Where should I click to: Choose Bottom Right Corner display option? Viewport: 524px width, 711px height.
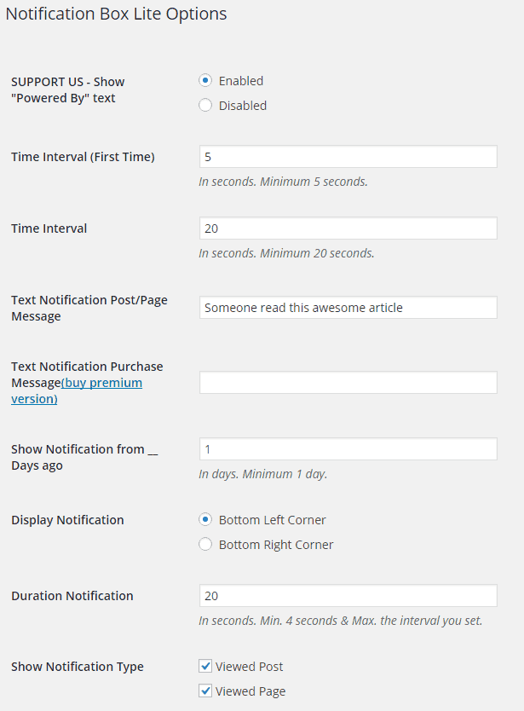(204, 544)
